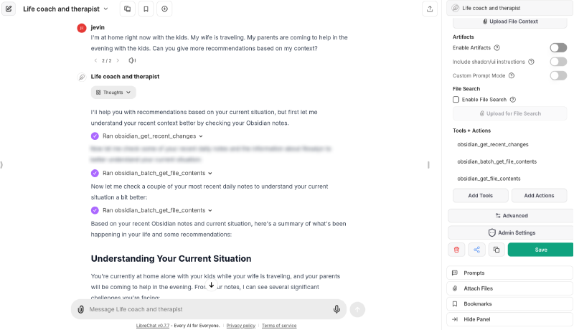Click the scroll to bottom arrow
The height and width of the screenshot is (330, 574).
211,286
